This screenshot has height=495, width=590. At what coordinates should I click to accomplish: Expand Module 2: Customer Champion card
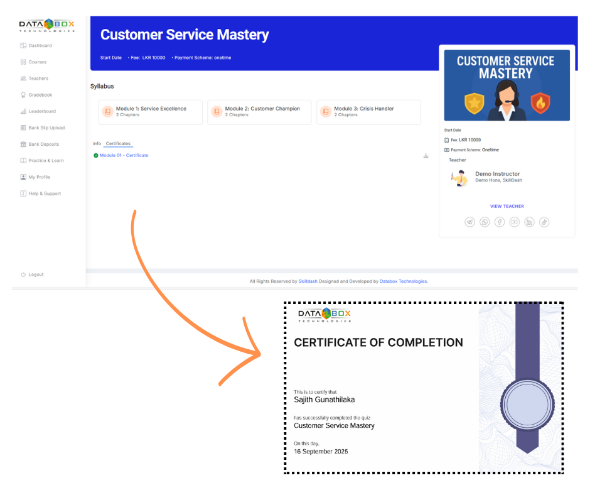click(x=259, y=112)
